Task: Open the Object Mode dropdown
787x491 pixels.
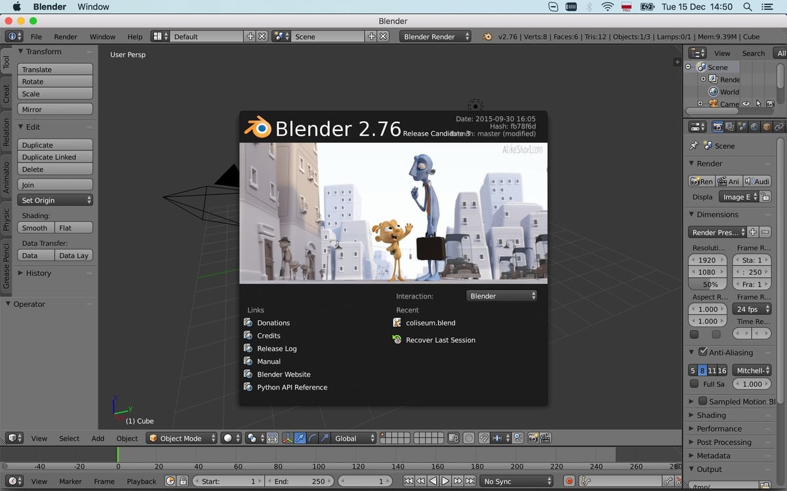Action: pos(181,438)
